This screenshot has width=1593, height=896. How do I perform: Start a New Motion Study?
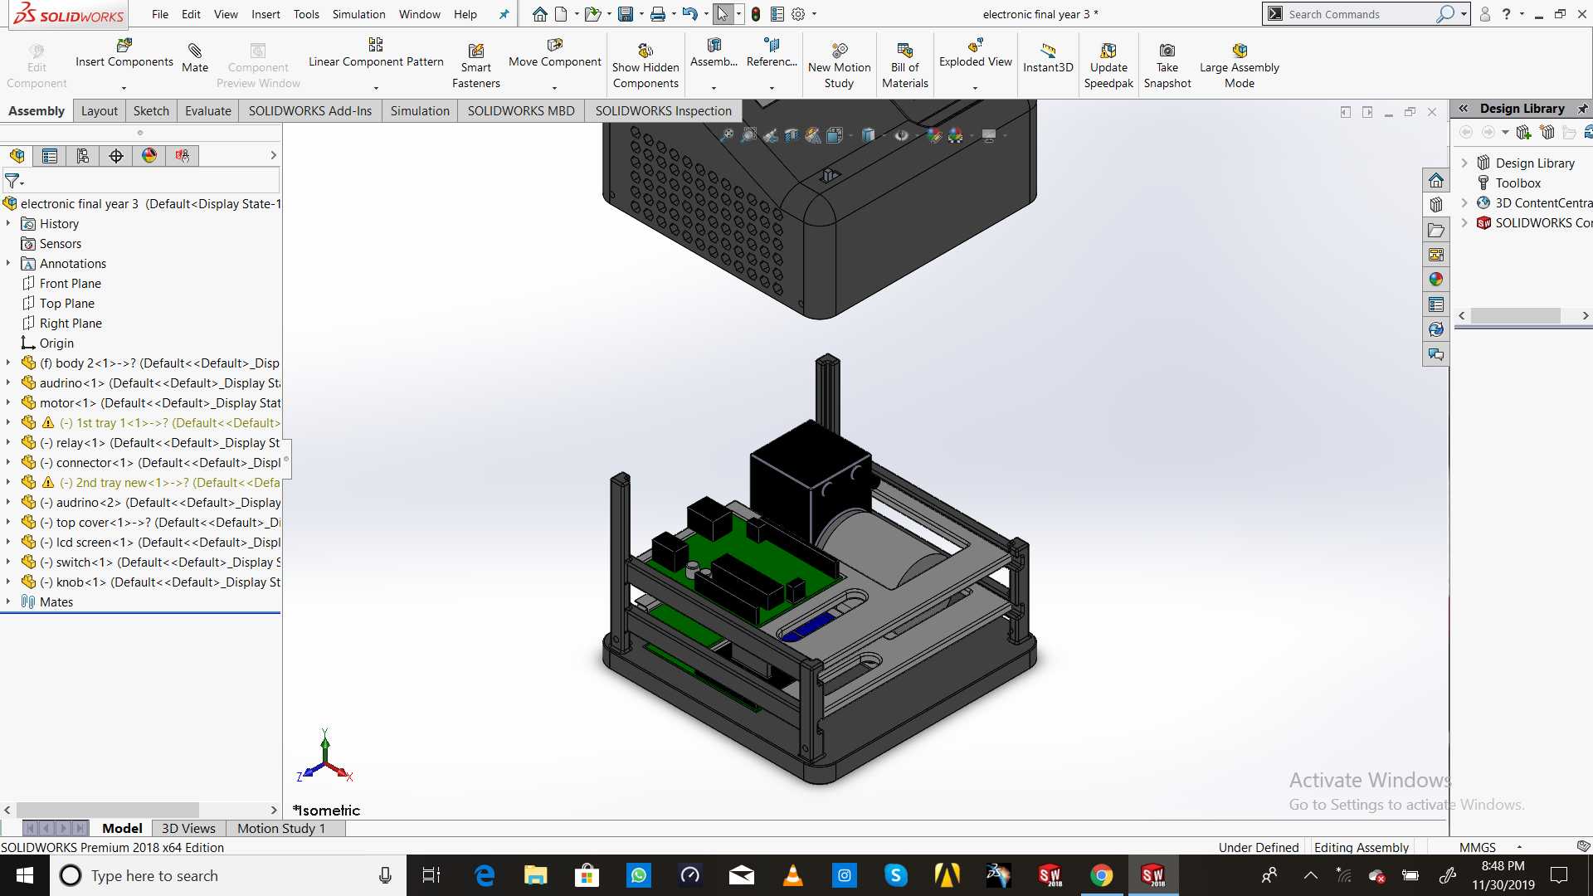pos(840,66)
